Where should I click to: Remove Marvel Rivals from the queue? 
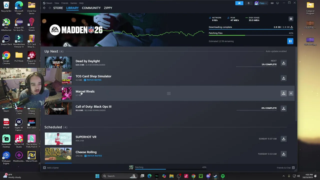pyautogui.click(x=291, y=93)
